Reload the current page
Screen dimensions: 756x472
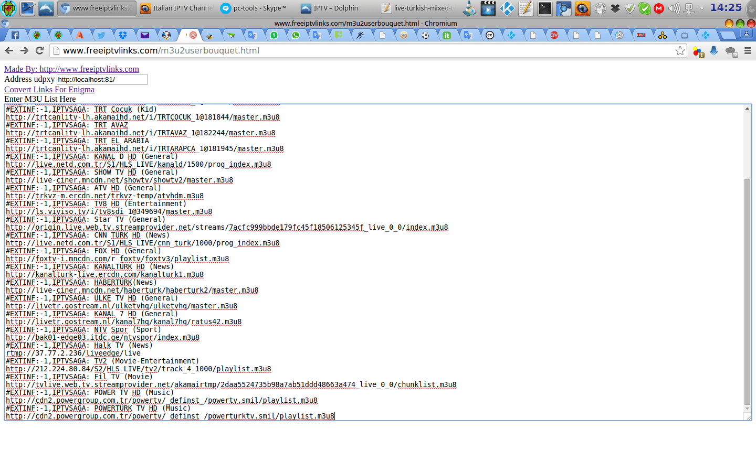point(39,50)
